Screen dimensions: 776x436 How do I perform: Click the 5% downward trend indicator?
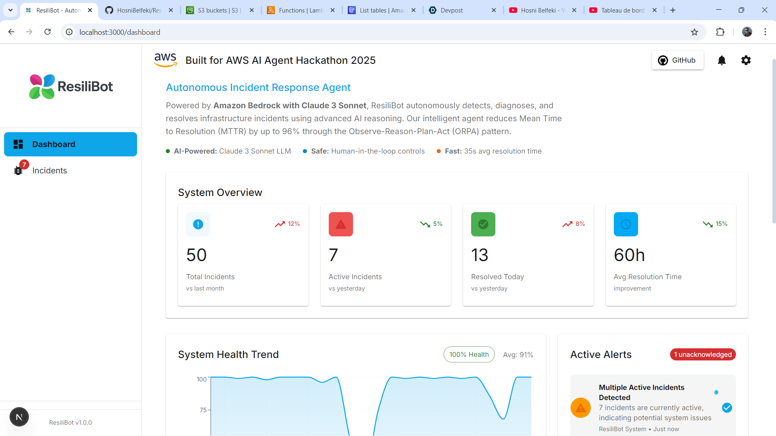[431, 224]
